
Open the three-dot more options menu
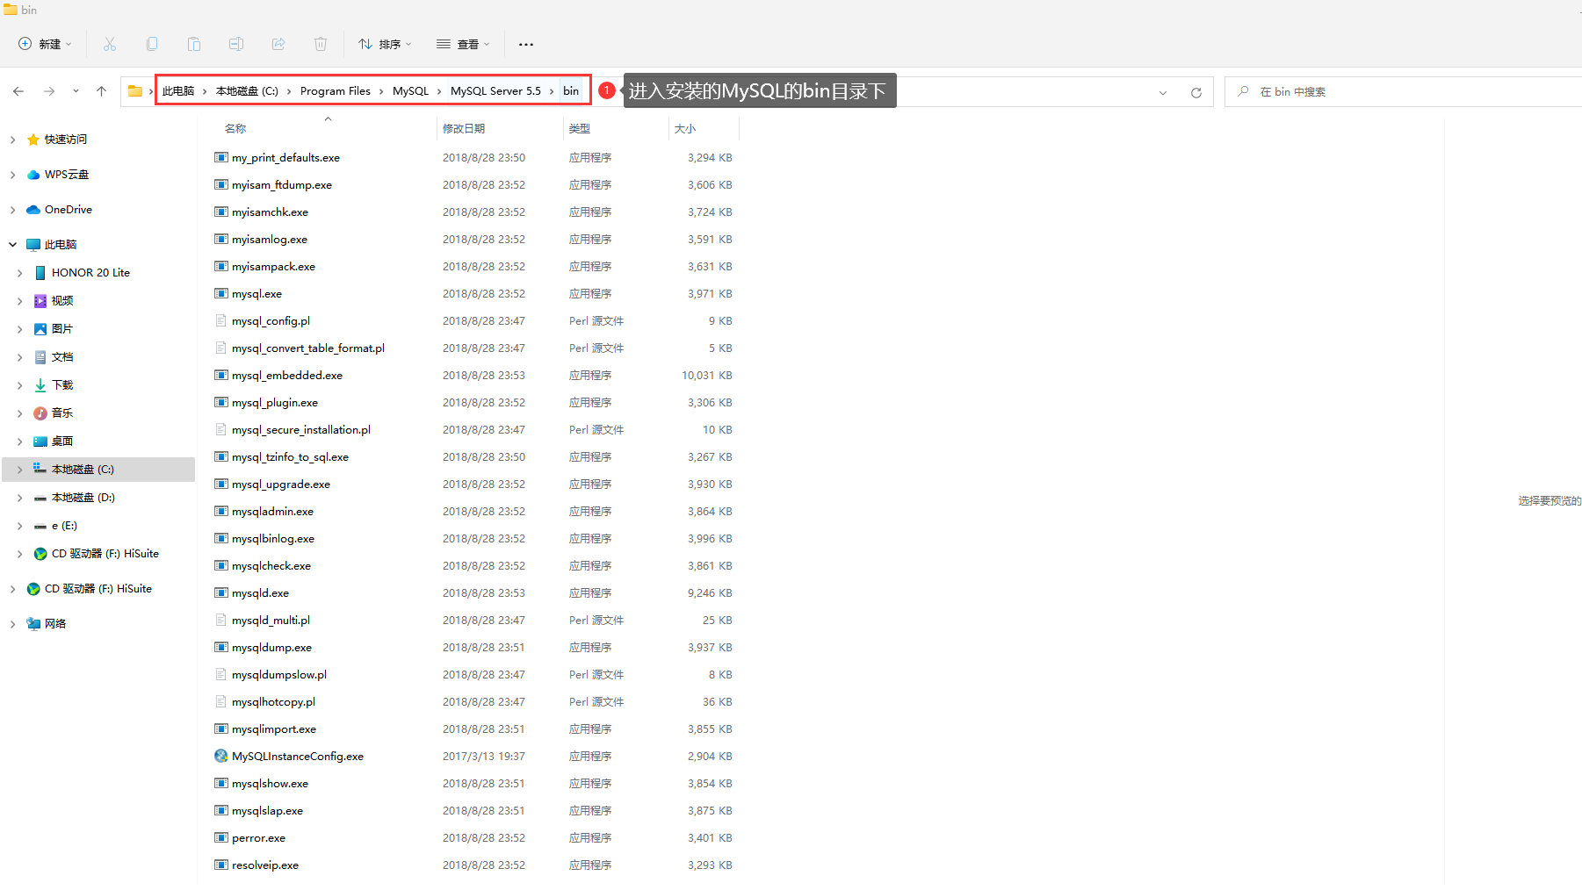click(x=526, y=44)
